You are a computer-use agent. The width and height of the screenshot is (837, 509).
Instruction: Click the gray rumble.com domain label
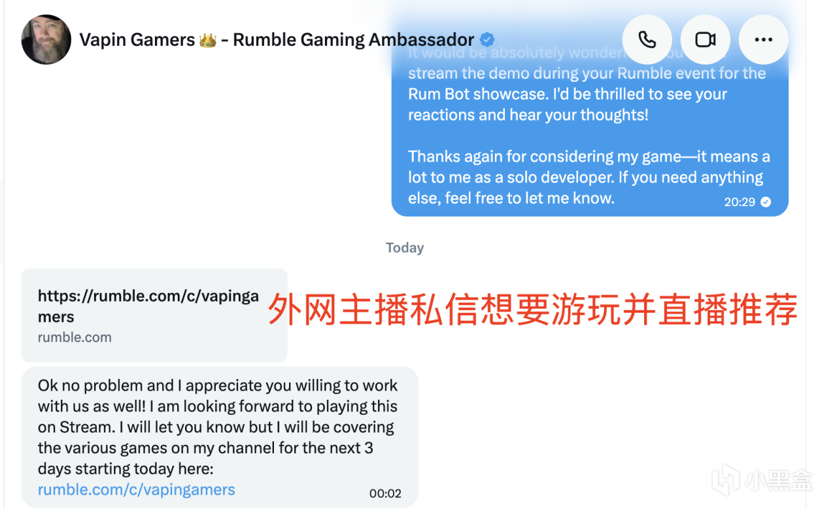click(75, 338)
